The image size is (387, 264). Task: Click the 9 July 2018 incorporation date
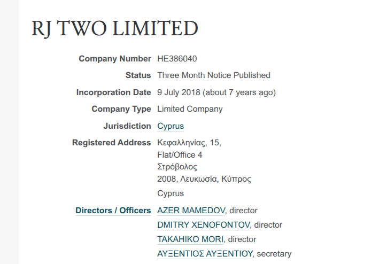click(x=179, y=92)
